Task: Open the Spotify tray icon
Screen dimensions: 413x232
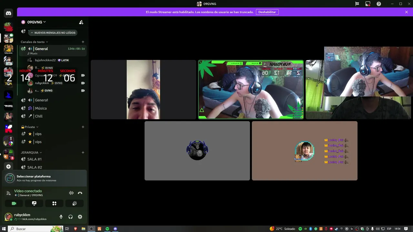Action: pos(300,229)
